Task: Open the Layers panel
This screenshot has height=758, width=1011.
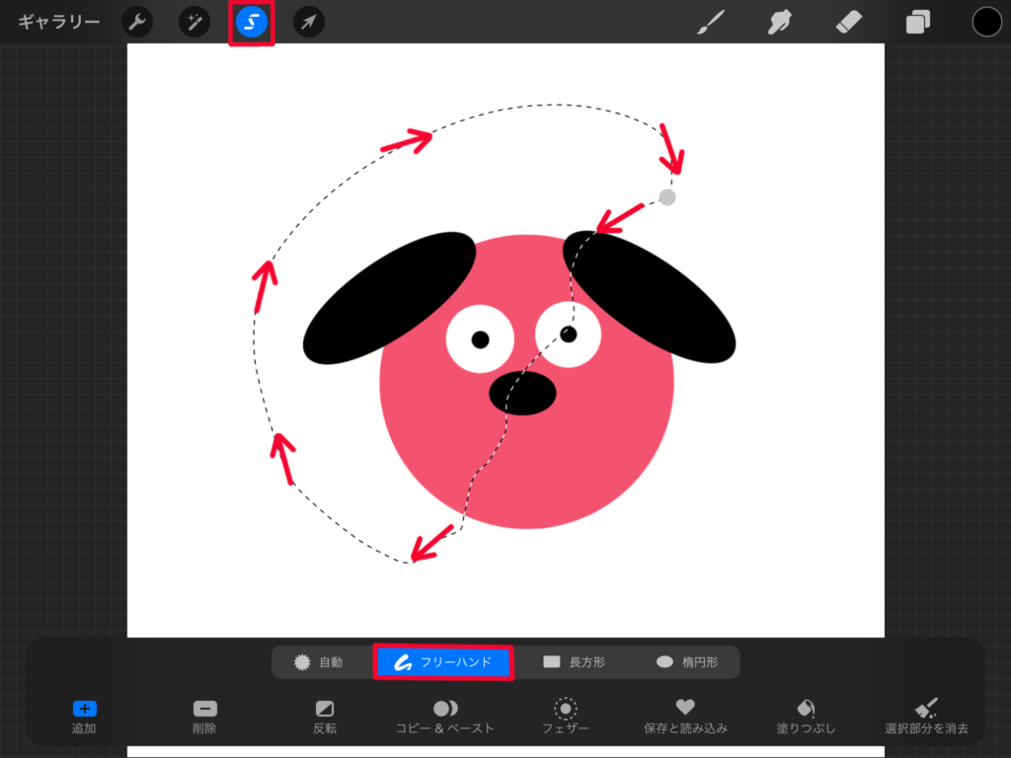Action: (917, 22)
